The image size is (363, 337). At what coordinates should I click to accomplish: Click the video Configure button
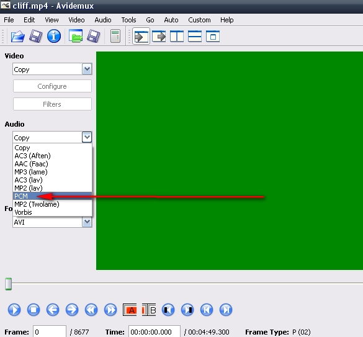(52, 86)
